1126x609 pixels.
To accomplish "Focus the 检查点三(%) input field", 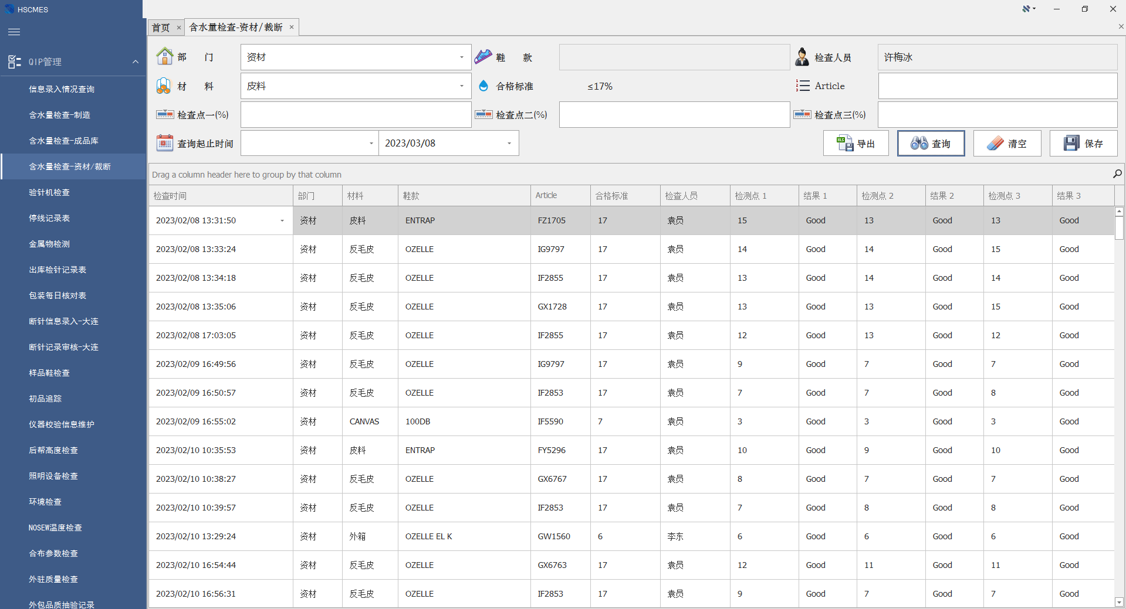I will tap(997, 114).
